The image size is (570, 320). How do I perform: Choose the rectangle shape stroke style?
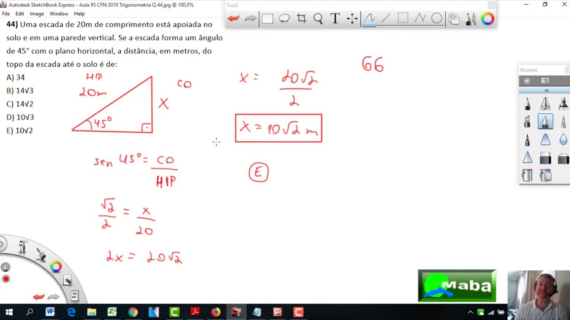pyautogui.click(x=403, y=18)
